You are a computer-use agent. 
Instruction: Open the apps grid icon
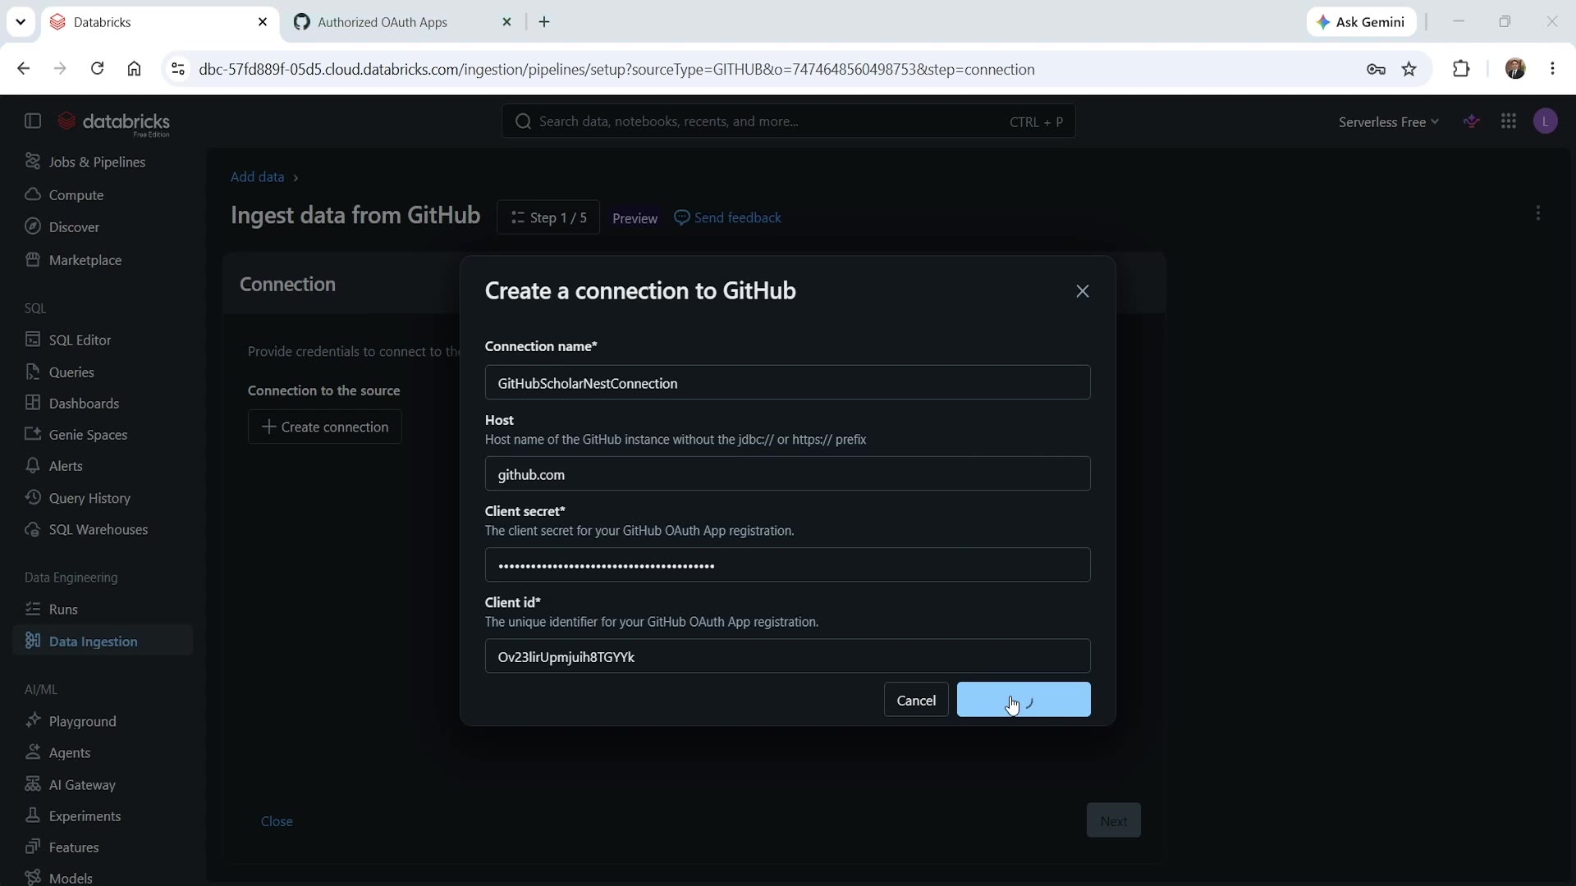[1509, 121]
